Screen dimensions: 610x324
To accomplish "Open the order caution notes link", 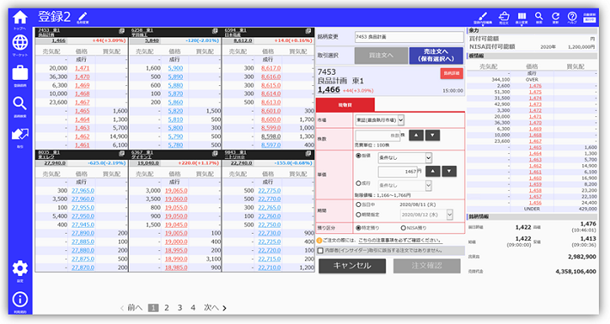I will point(400,241).
